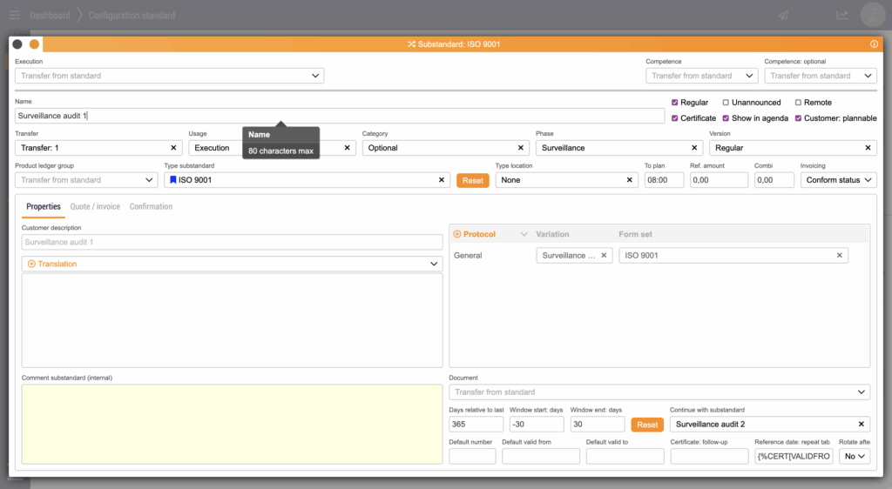Open the Execution dropdown
The image size is (892, 489).
[169, 76]
